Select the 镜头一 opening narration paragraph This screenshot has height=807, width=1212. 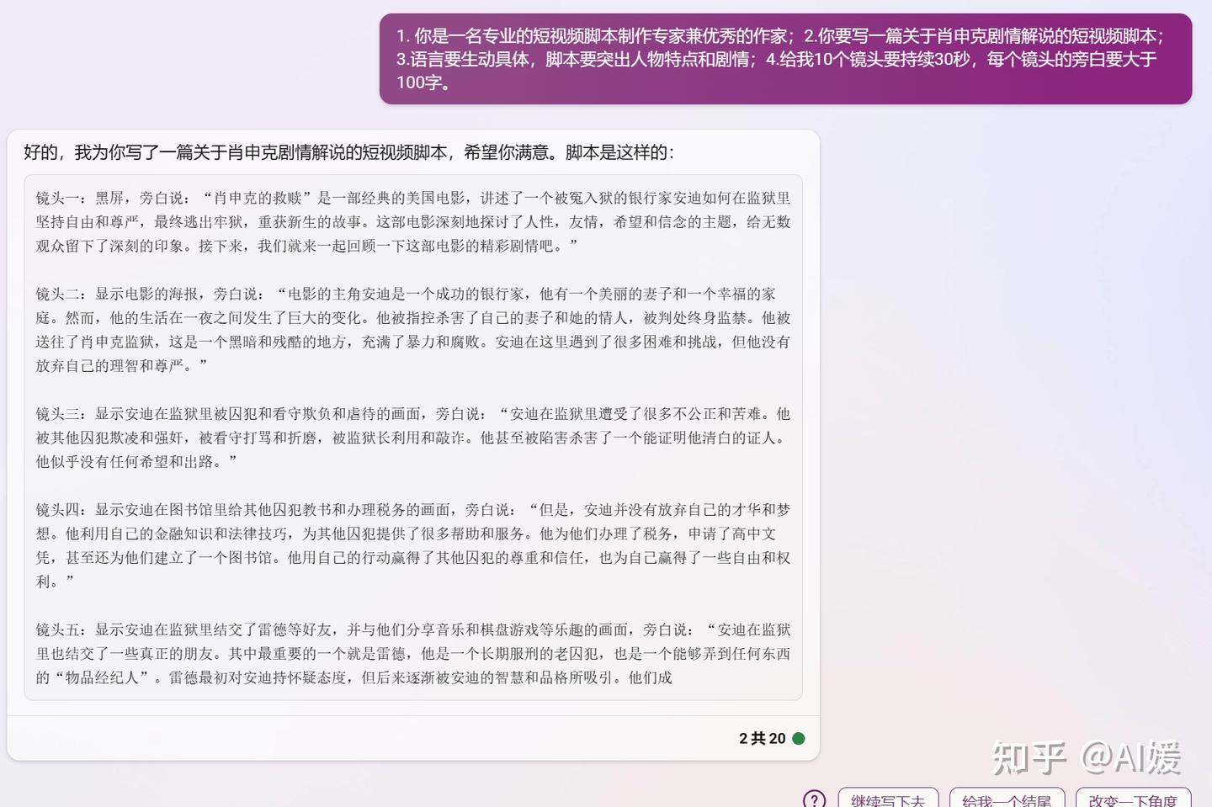[412, 223]
